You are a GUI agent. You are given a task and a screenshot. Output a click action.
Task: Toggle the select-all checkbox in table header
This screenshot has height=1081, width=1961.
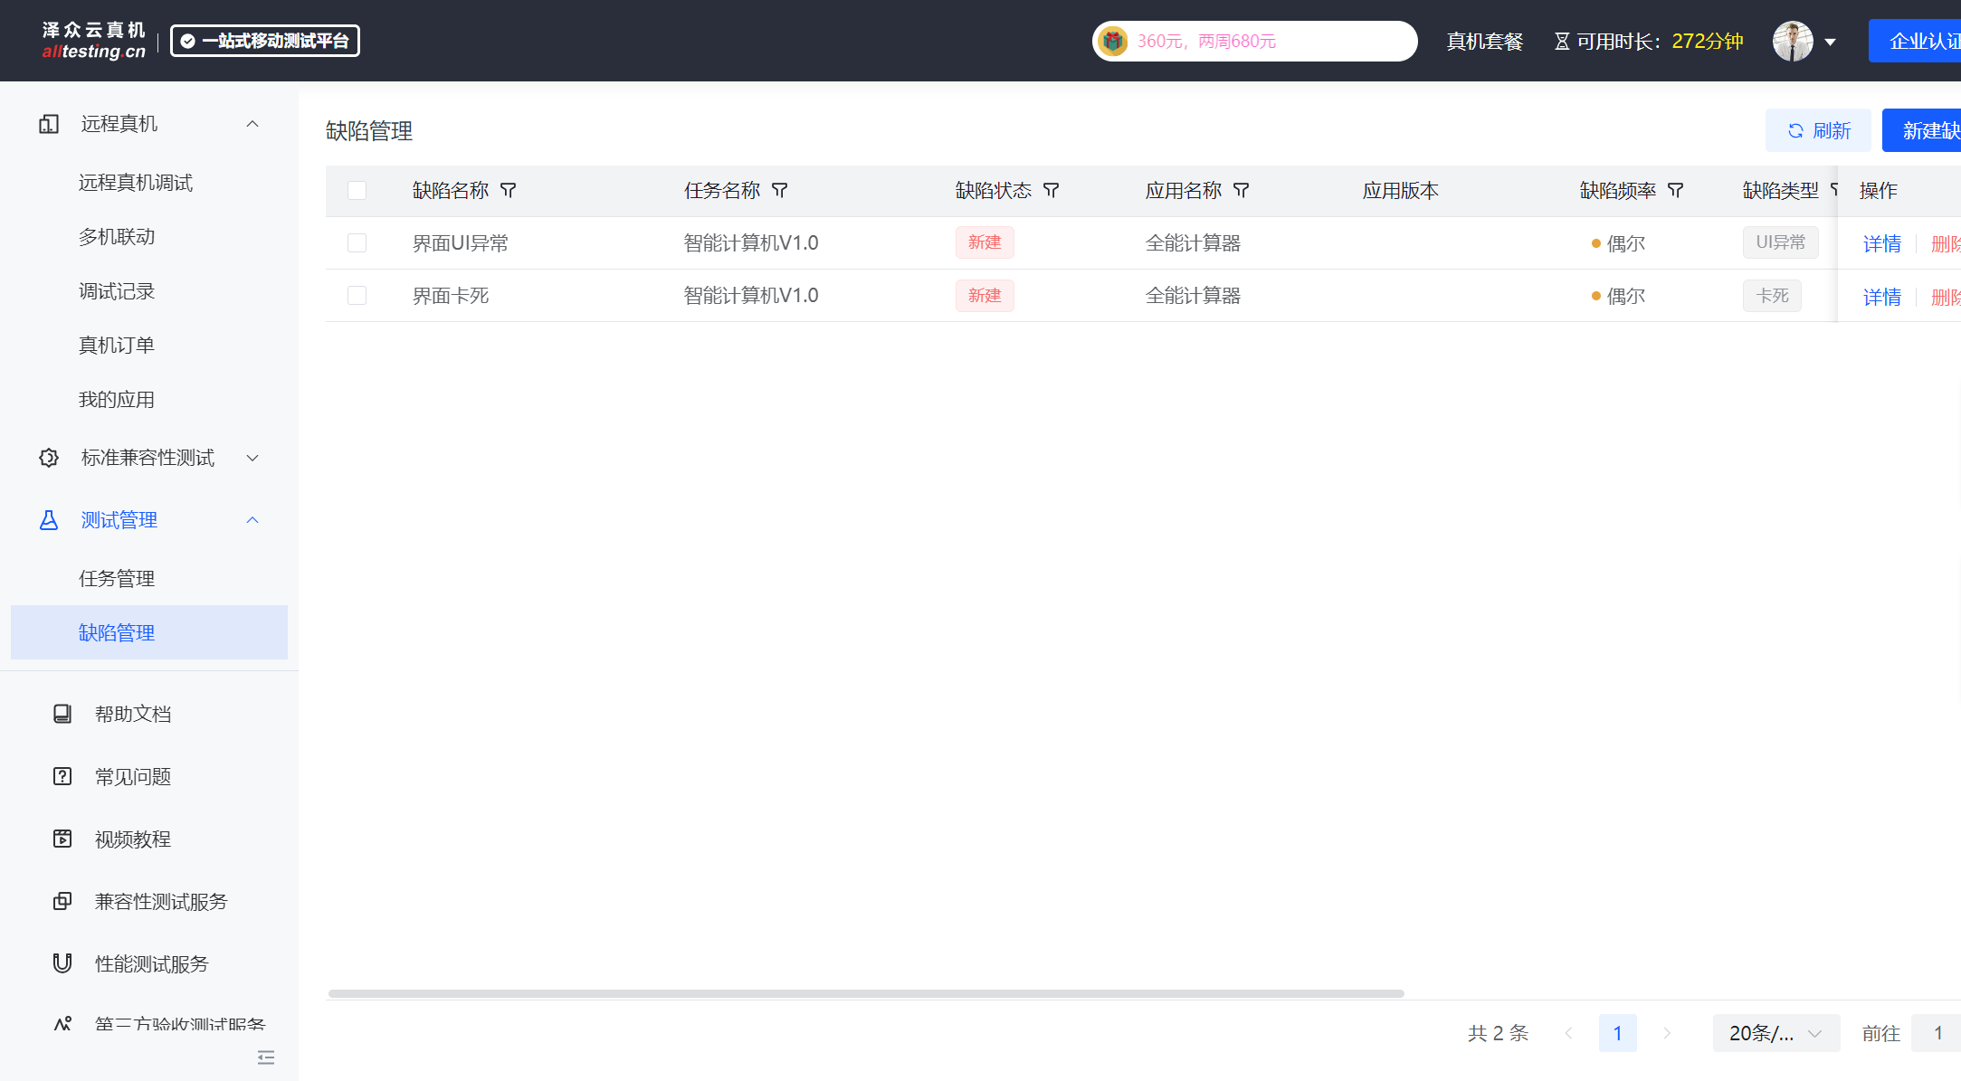tap(357, 191)
